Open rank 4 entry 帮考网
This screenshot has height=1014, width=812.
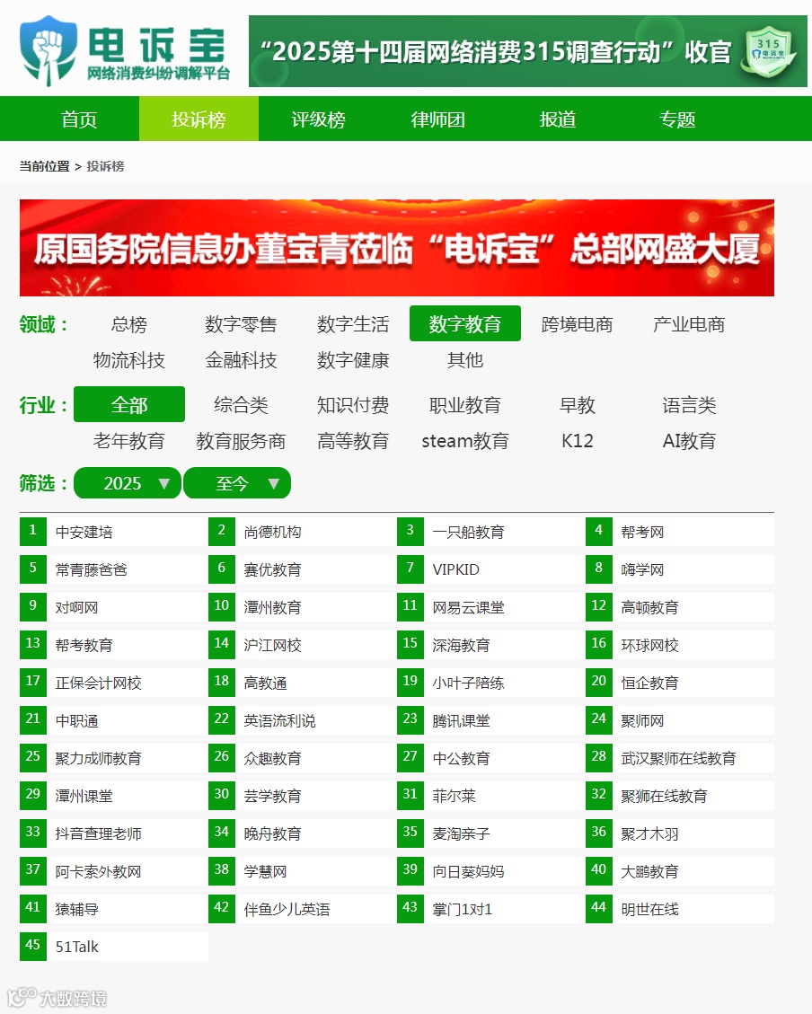point(680,532)
